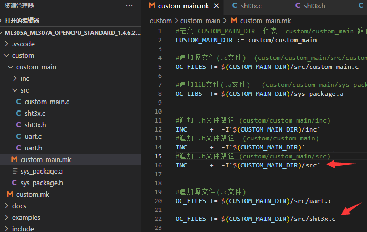The height and width of the screenshot is (232, 367).
Task: Click the C icon next to sys_package.h
Action: 15,183
